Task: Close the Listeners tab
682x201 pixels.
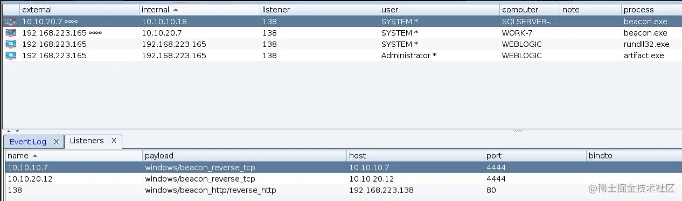Action: pos(114,141)
